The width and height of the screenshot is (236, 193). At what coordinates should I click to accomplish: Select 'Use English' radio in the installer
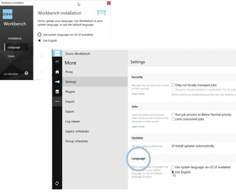click(x=39, y=40)
